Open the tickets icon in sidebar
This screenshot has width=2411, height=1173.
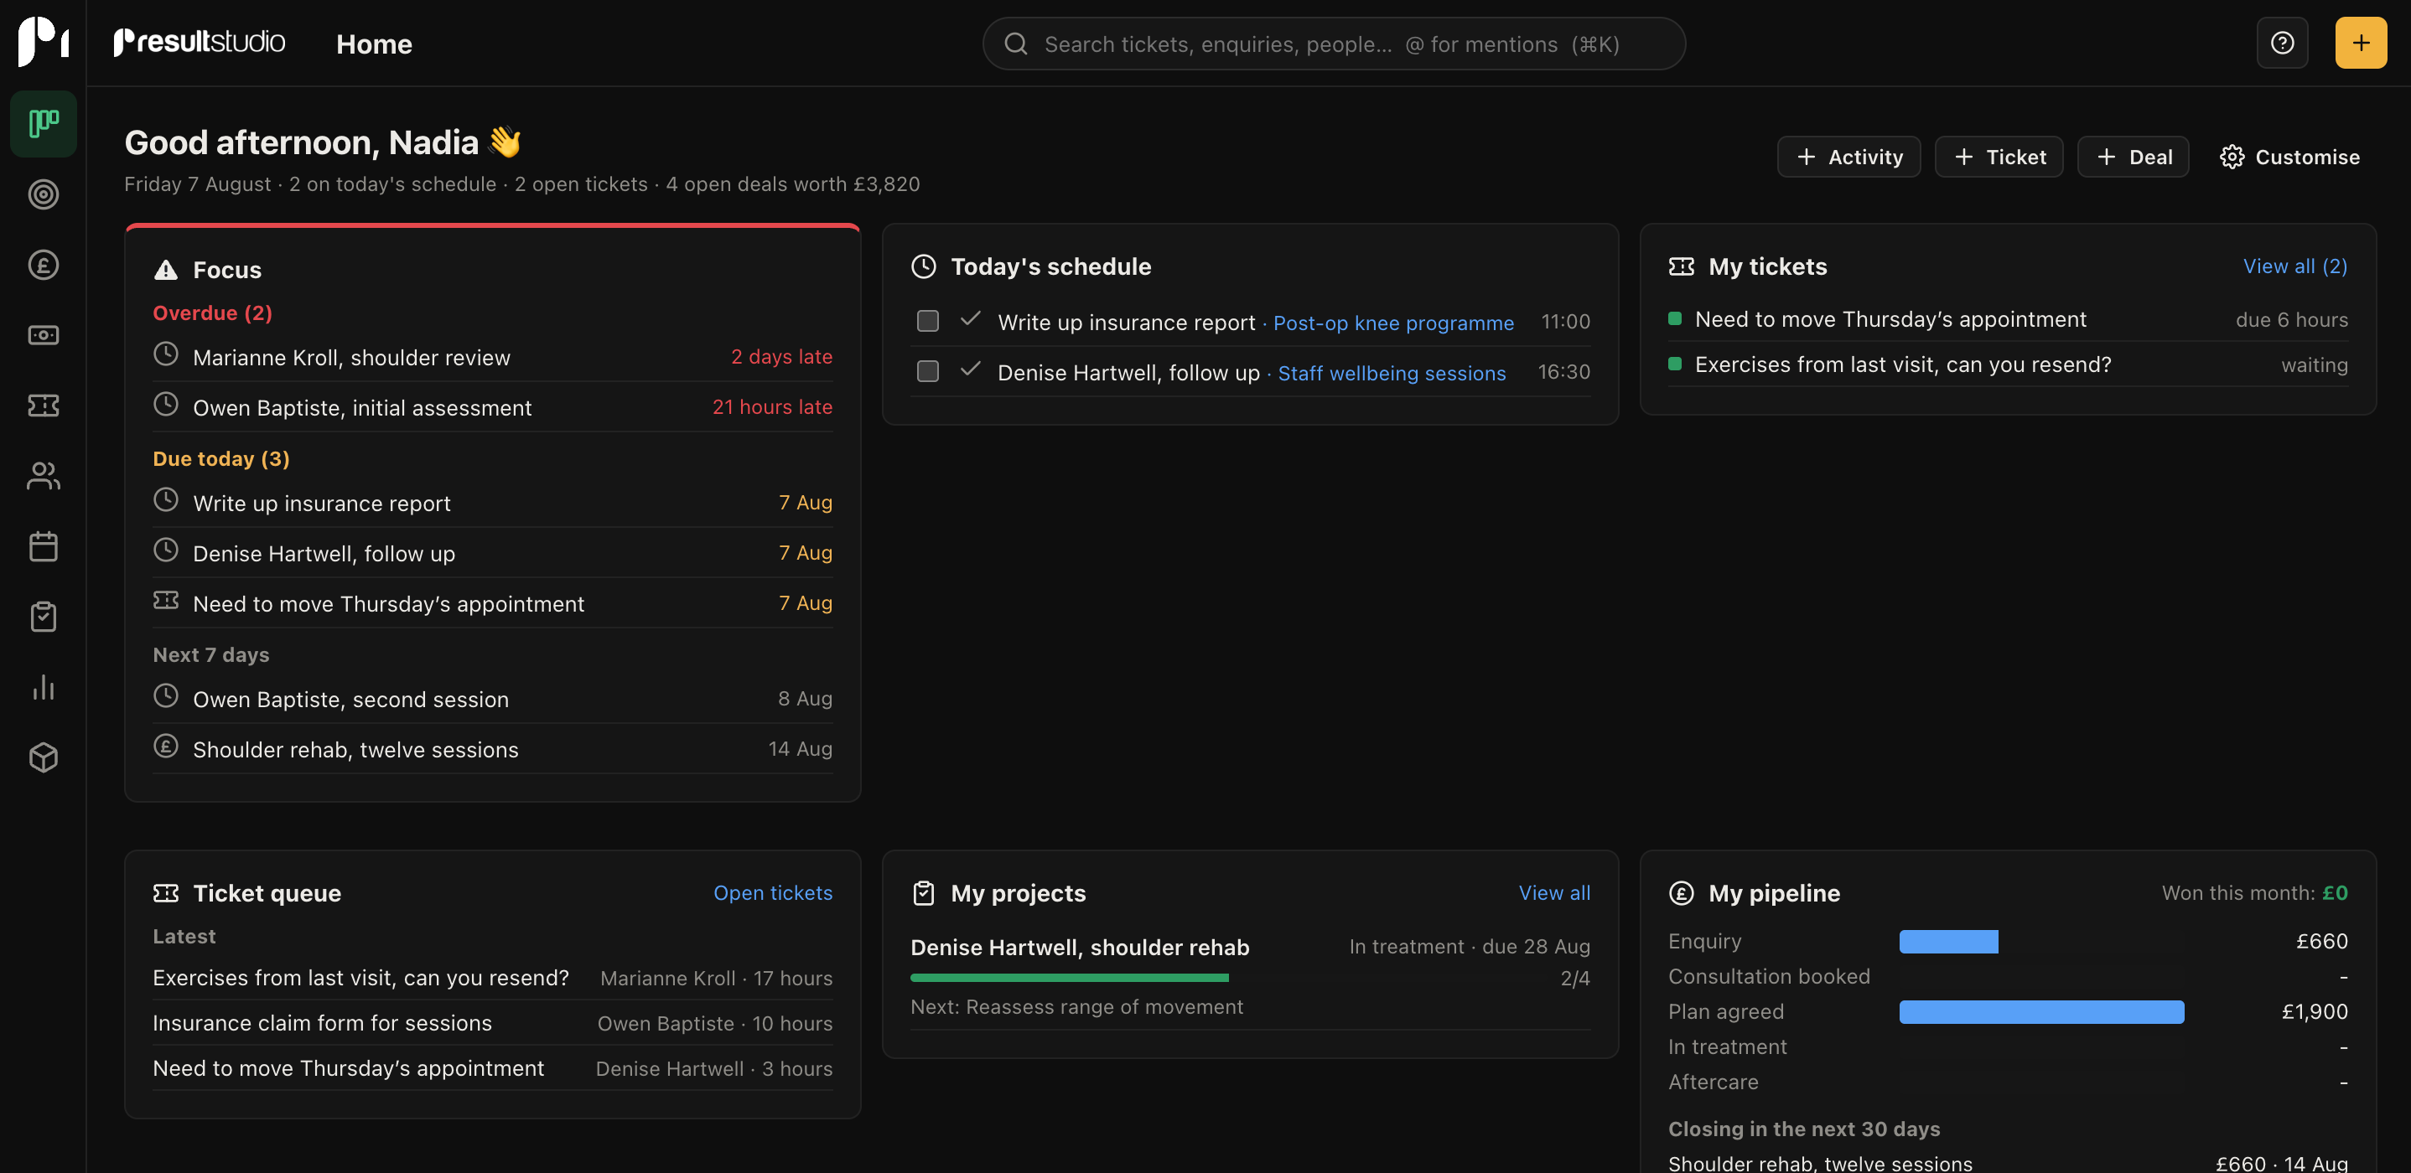click(43, 405)
